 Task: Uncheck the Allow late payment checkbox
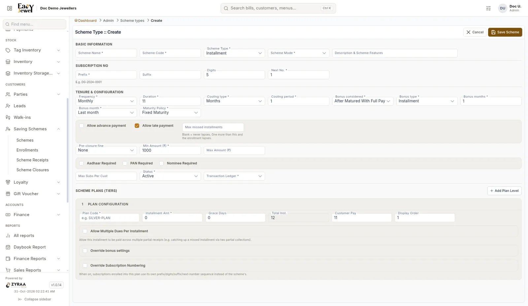pos(137,126)
